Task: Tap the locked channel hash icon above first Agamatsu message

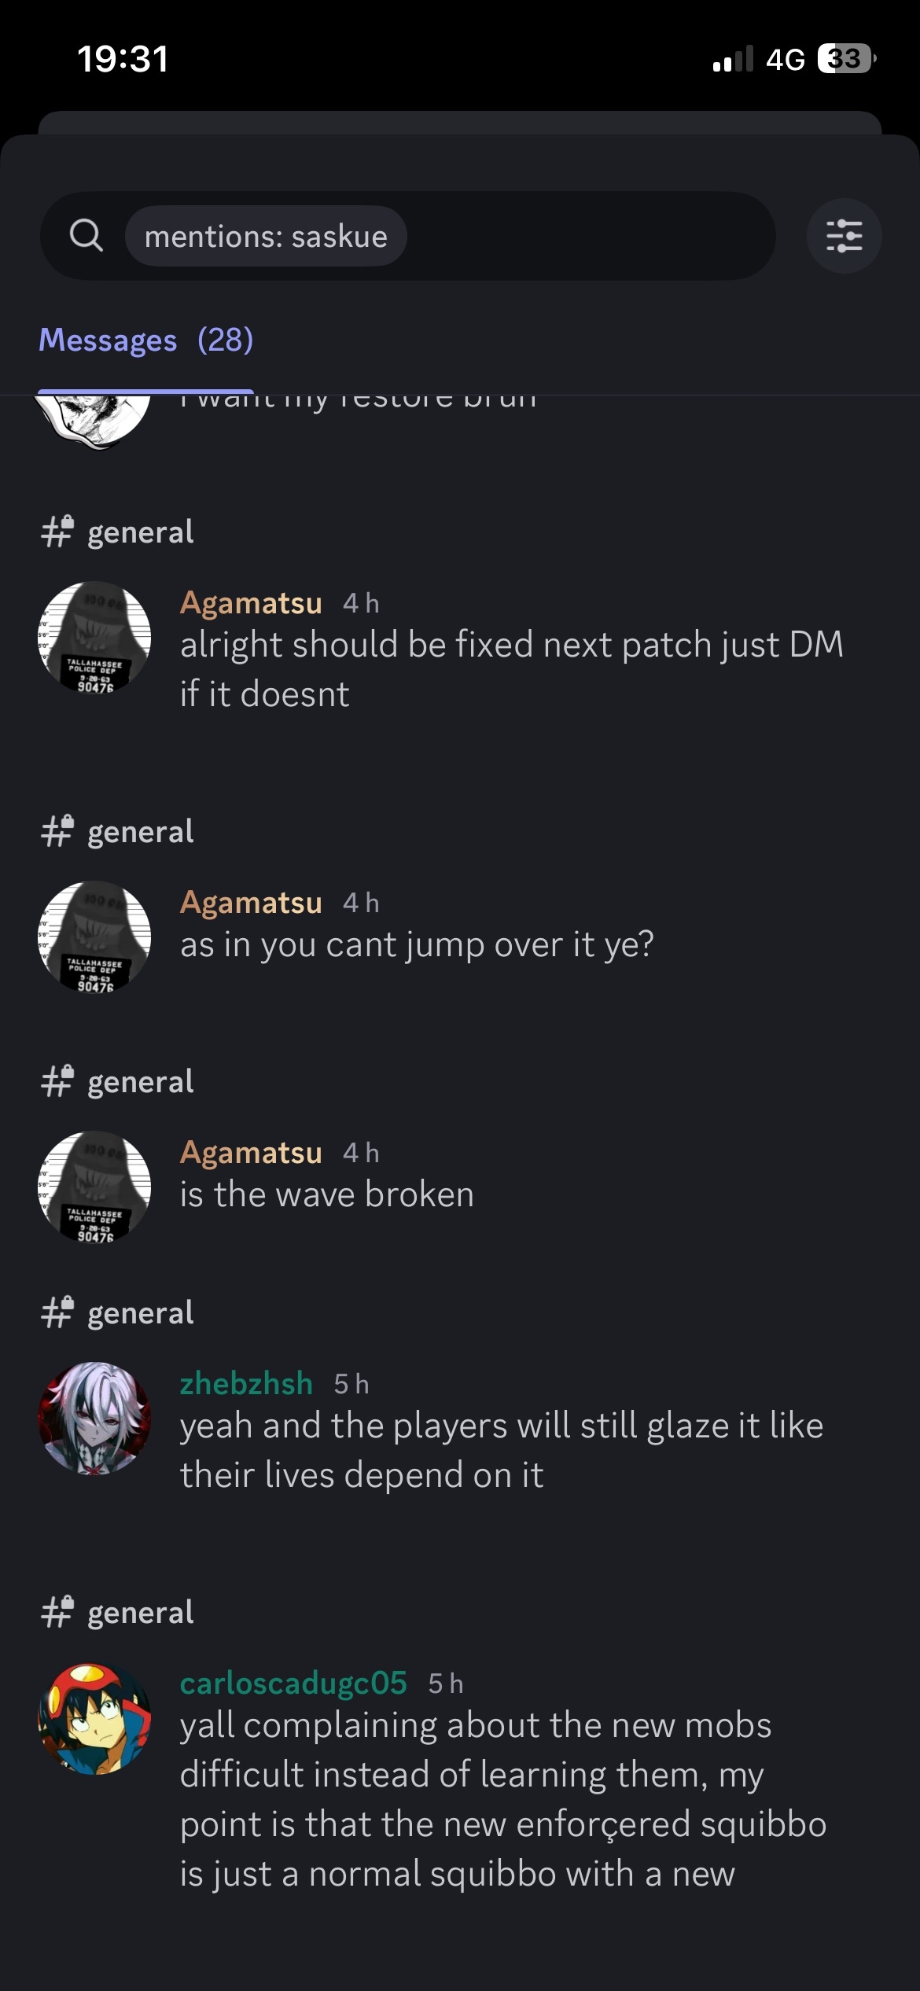Action: (x=57, y=532)
